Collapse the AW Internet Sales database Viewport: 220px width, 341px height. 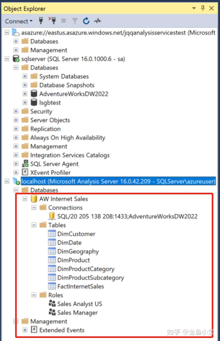(x=25, y=199)
